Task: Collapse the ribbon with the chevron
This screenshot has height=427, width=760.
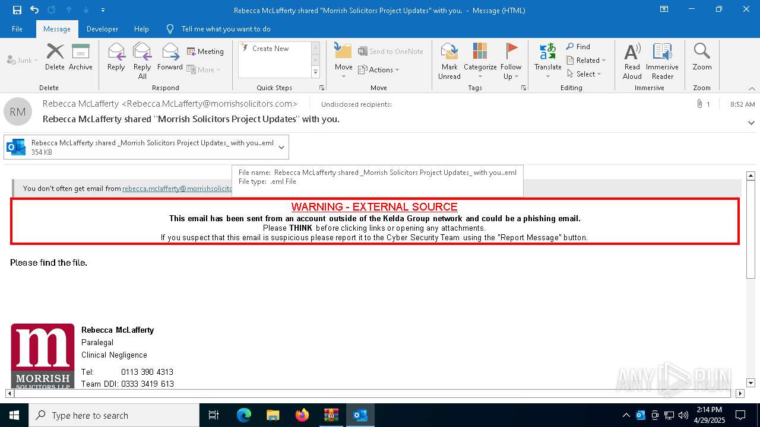Action: point(751,88)
